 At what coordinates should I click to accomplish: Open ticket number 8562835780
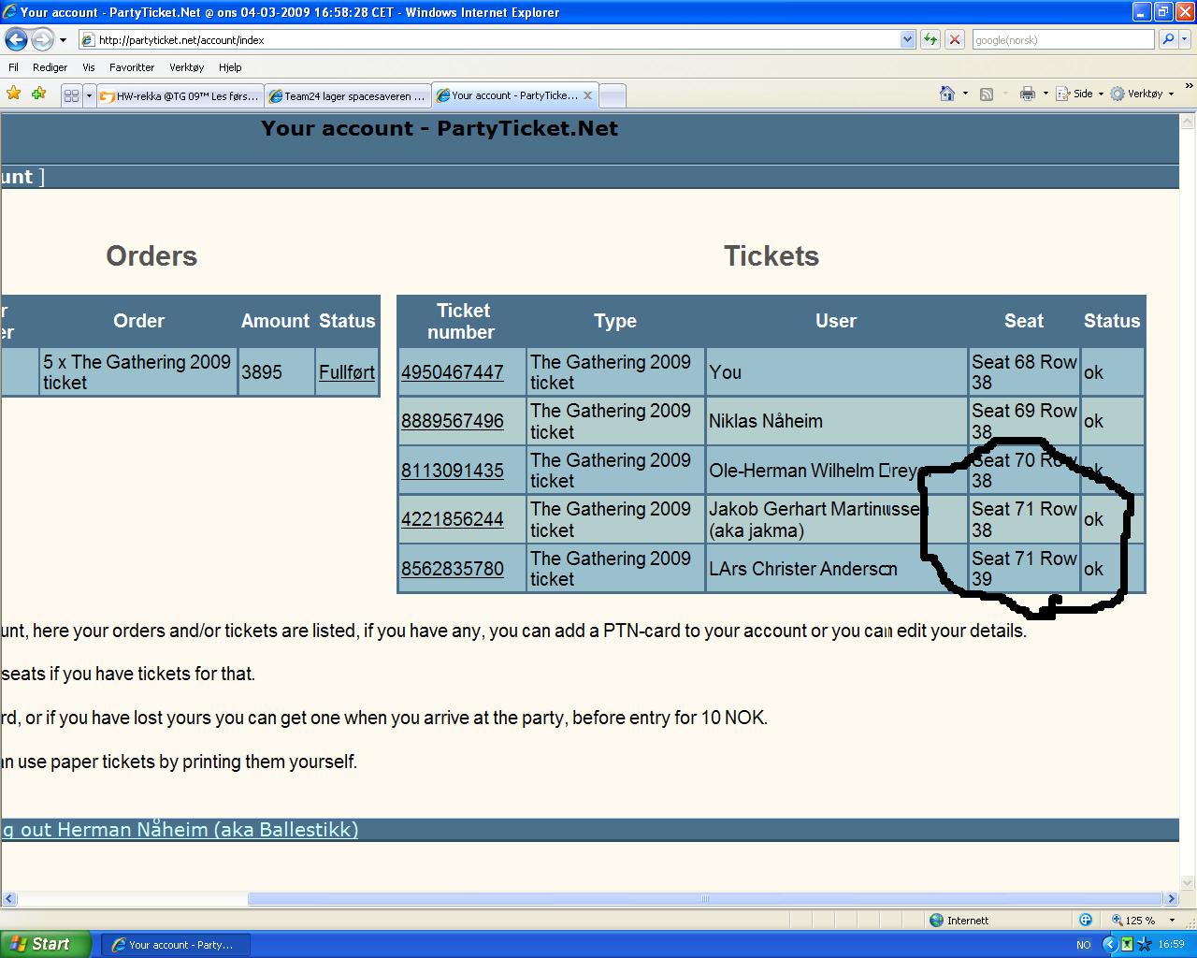point(453,569)
